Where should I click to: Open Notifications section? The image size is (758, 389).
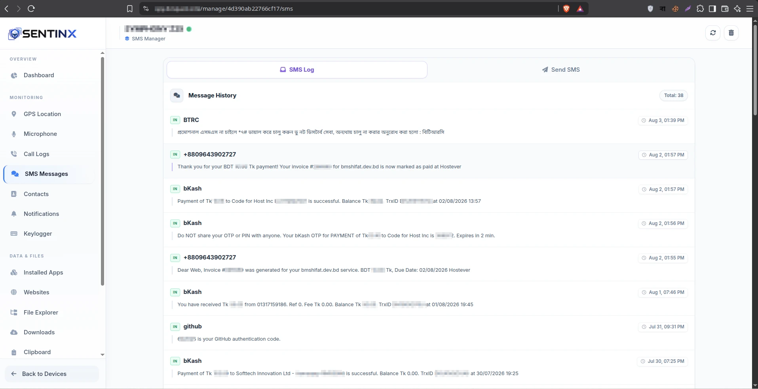tap(41, 214)
